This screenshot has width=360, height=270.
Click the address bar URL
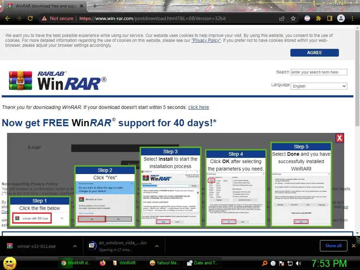point(153,18)
